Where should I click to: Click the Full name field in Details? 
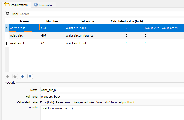click(112, 96)
